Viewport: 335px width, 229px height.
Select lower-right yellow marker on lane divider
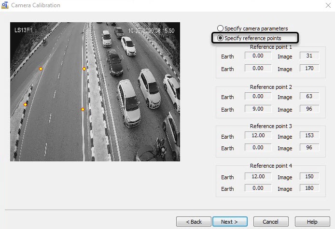tap(83, 110)
